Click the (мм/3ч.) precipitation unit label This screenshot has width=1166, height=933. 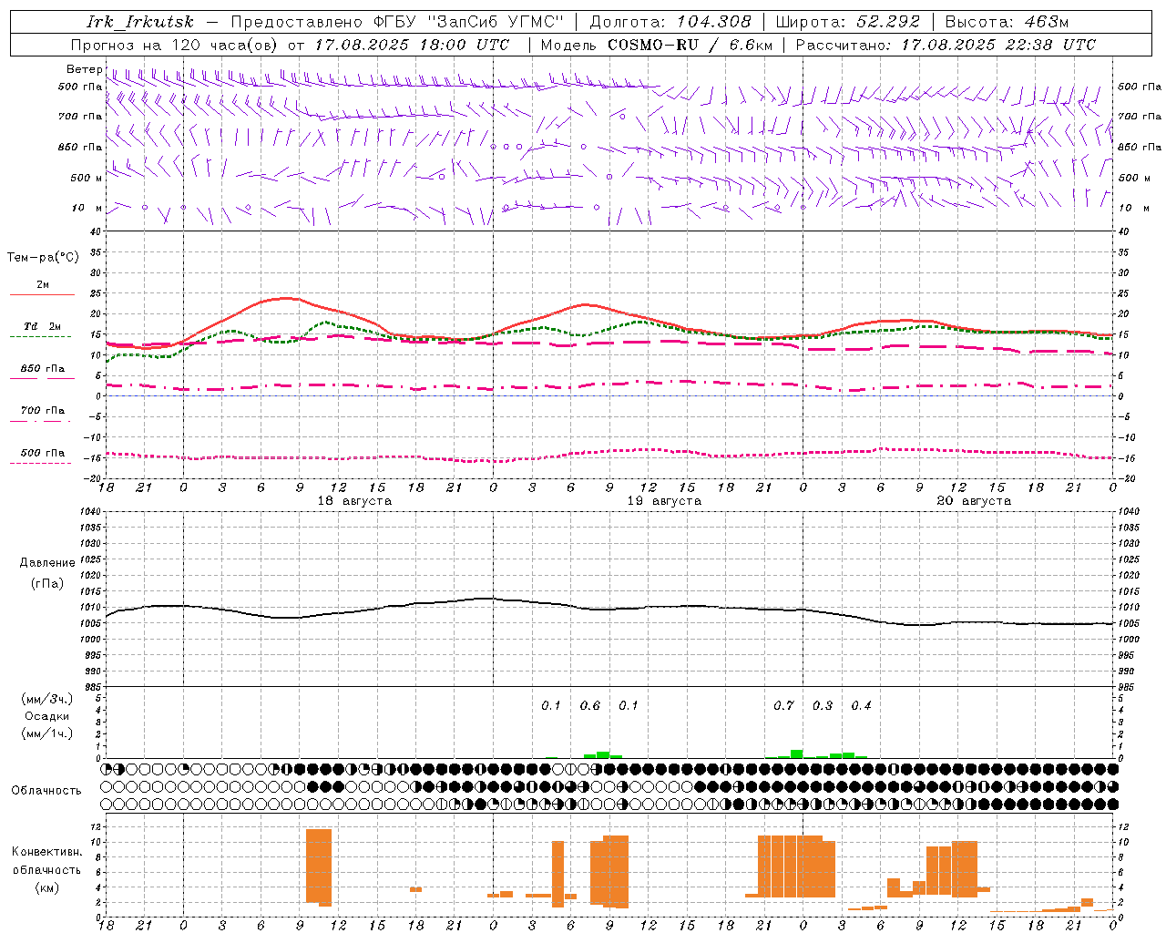[x=47, y=700]
